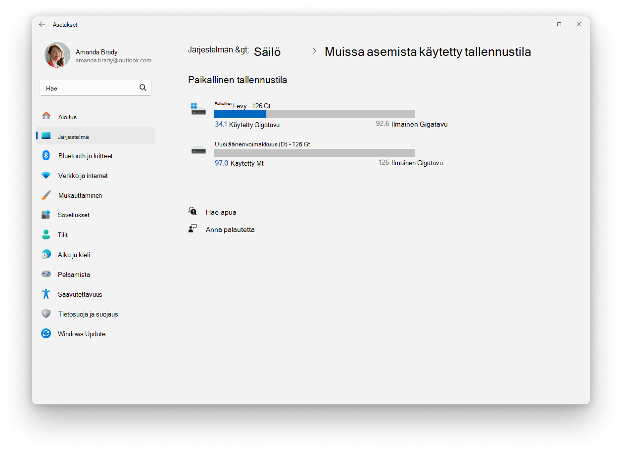Click the Levy - 126 Gt drive name
The image size is (622, 452).
[x=252, y=106]
